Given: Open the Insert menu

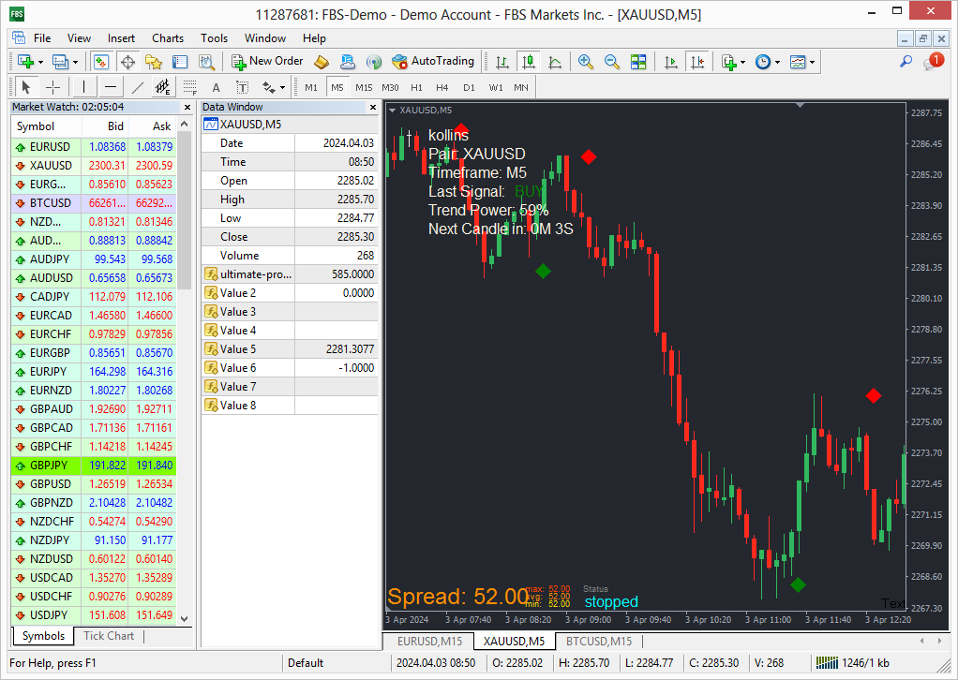Looking at the screenshot, I should coord(121,37).
